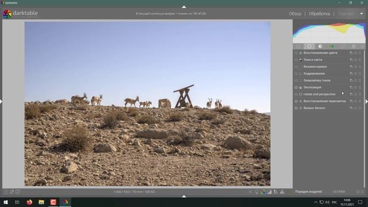Open File Explorer from the taskbar

(41, 202)
